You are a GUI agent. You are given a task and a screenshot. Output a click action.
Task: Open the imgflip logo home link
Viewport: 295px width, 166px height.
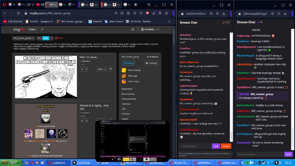(19, 29)
